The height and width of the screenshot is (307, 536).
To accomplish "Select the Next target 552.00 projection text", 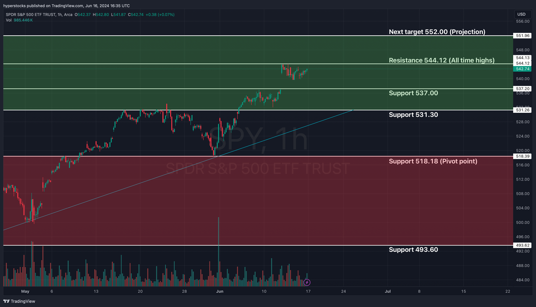I will click(x=437, y=32).
